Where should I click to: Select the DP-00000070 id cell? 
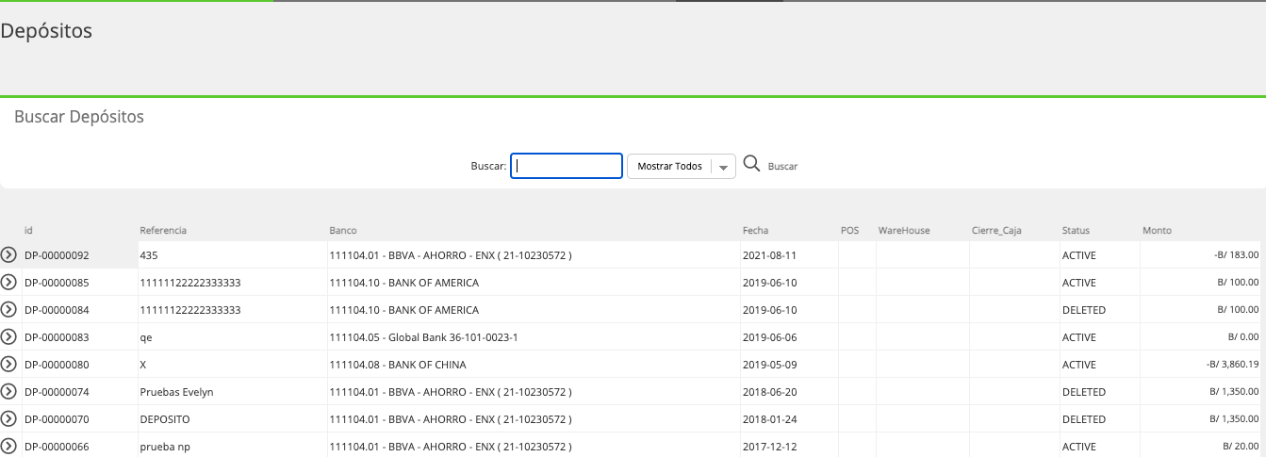click(x=79, y=419)
